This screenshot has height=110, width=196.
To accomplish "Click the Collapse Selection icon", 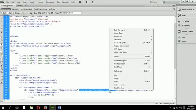I will point(2,29).
